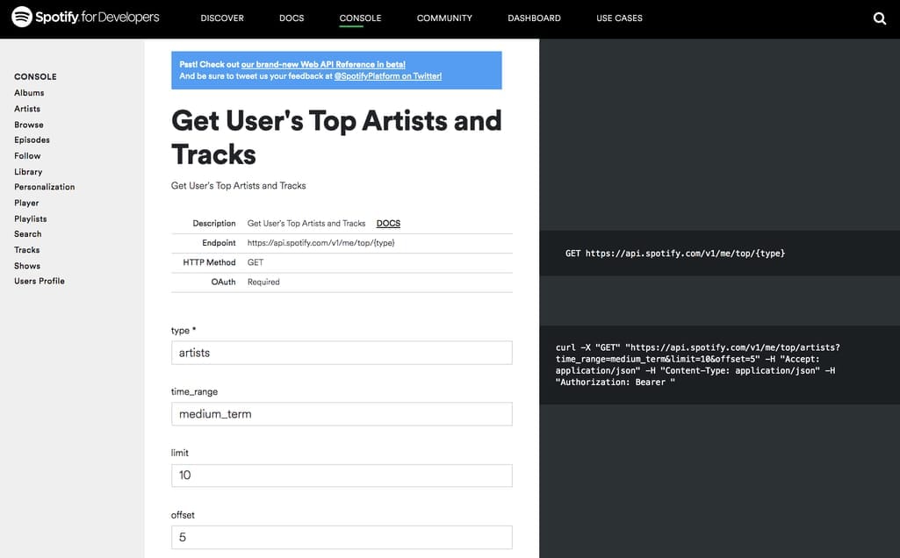This screenshot has width=900, height=558.
Task: Open the DOCS link in Description row
Action: [x=388, y=223]
